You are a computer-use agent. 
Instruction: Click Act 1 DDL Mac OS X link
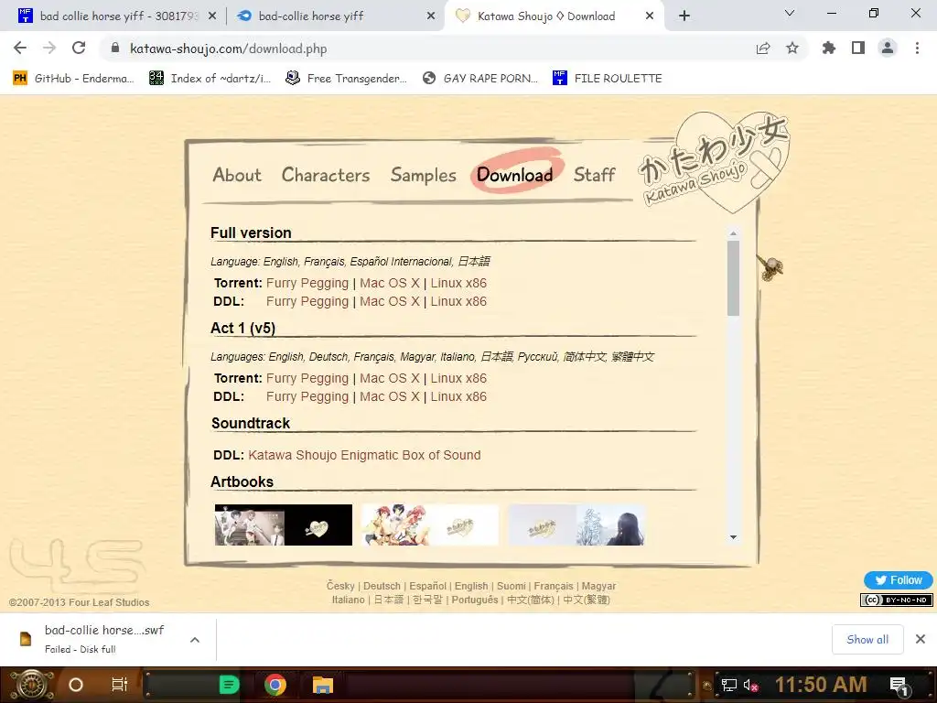390,396
